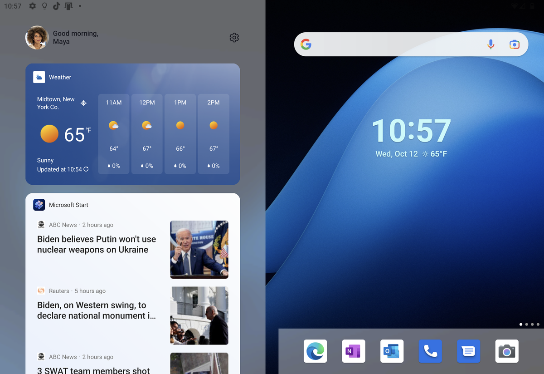Image resolution: width=544 pixels, height=374 pixels.
Task: Open the Phone dialer app
Action: coord(430,351)
